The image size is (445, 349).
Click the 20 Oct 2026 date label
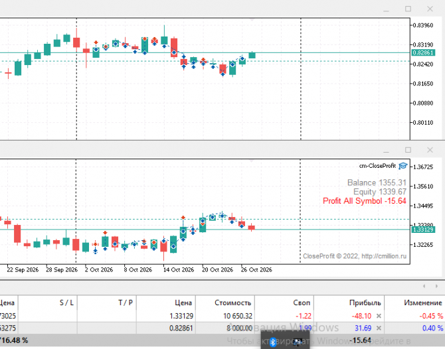coord(217,269)
